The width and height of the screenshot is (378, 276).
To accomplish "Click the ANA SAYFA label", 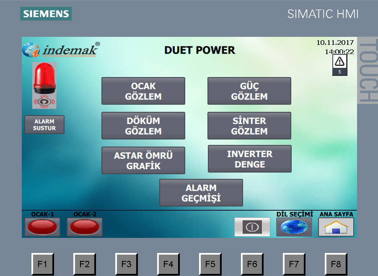I will point(336,214).
